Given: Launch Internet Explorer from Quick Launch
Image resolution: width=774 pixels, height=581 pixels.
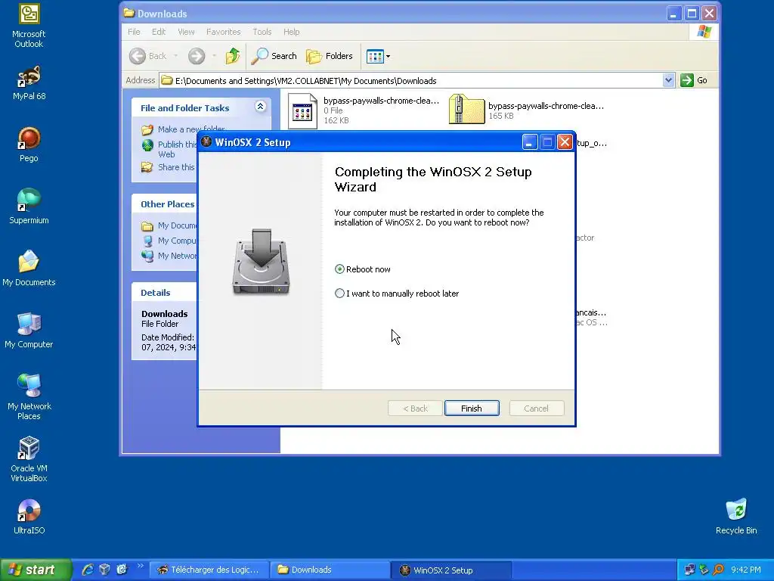Looking at the screenshot, I should [x=88, y=570].
